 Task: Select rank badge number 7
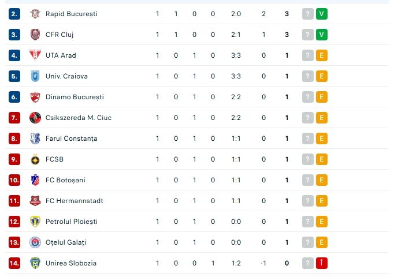14,118
